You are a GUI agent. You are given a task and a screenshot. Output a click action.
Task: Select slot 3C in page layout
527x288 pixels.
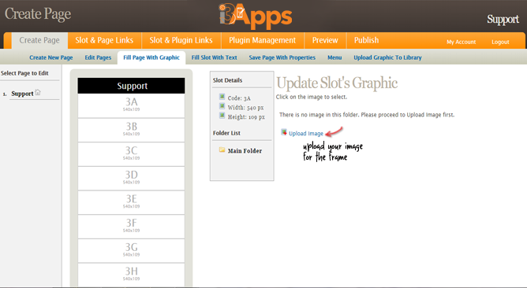coord(131,154)
